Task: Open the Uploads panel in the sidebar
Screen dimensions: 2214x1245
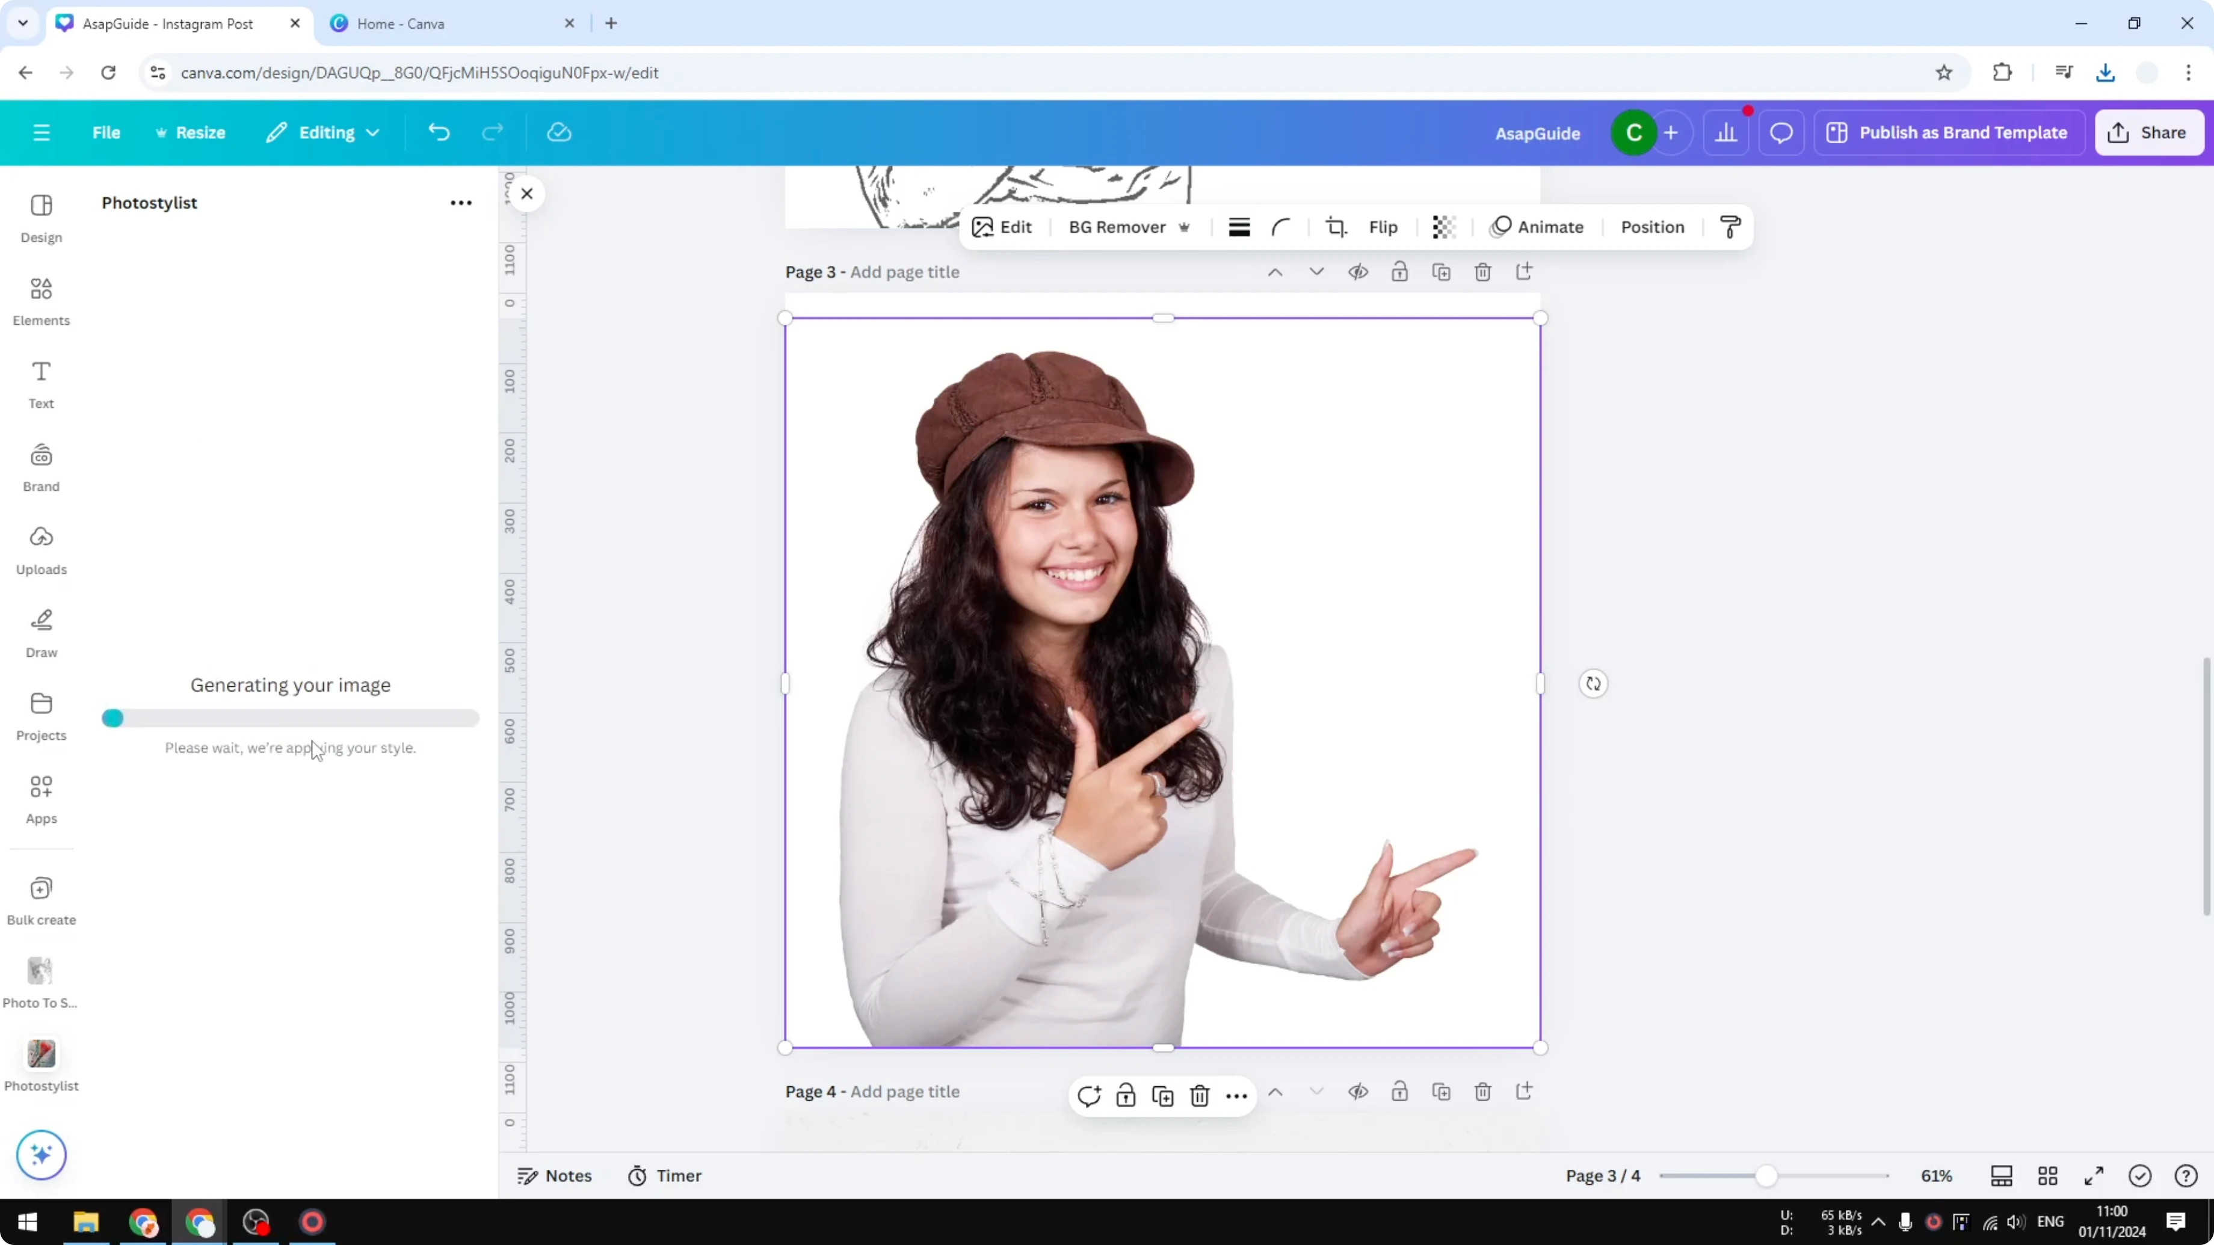Action: pos(40,550)
